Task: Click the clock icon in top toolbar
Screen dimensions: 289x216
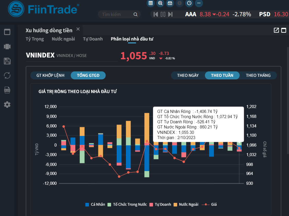Action: click(189, 3)
